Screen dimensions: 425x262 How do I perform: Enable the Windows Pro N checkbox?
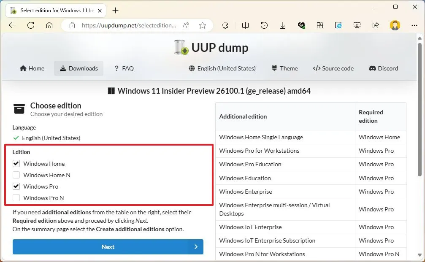pos(16,198)
